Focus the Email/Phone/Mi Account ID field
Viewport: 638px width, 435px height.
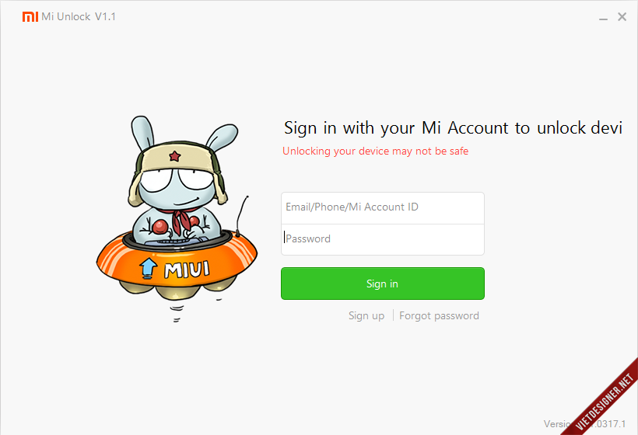coord(383,207)
